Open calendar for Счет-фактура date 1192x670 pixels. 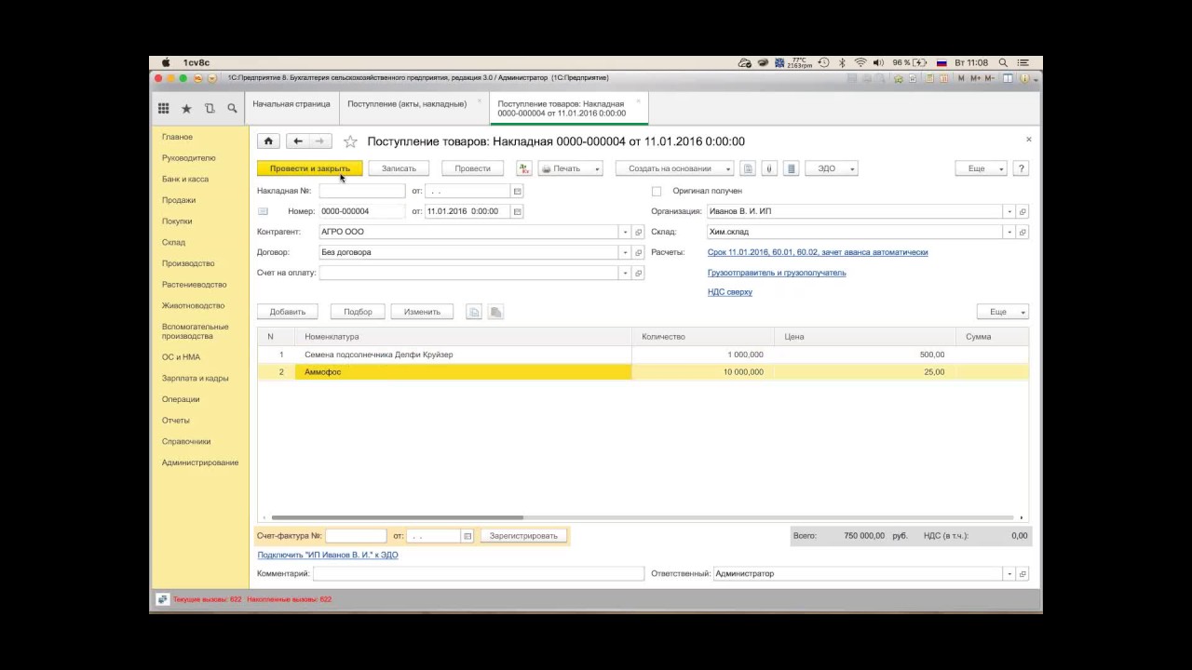pyautogui.click(x=467, y=536)
